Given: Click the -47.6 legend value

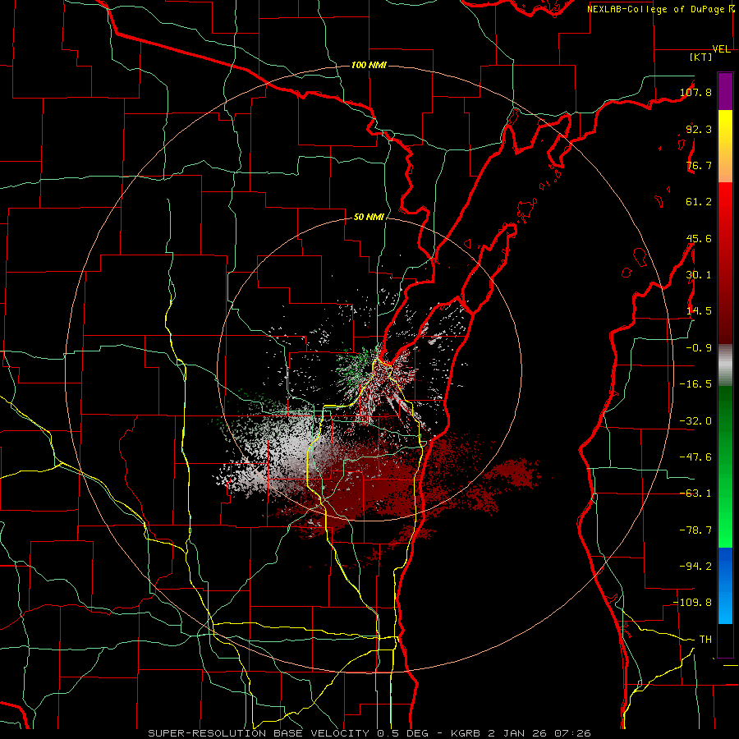Looking at the screenshot, I should 695,457.
